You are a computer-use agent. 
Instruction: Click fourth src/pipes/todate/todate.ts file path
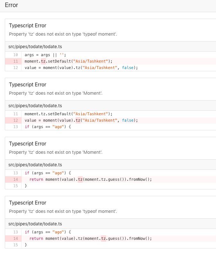coord(35,224)
